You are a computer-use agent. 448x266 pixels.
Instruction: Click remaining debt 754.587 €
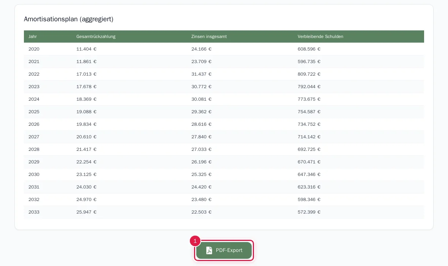pos(309,112)
